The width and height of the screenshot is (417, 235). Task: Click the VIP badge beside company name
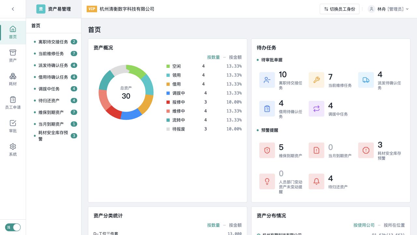click(x=92, y=9)
